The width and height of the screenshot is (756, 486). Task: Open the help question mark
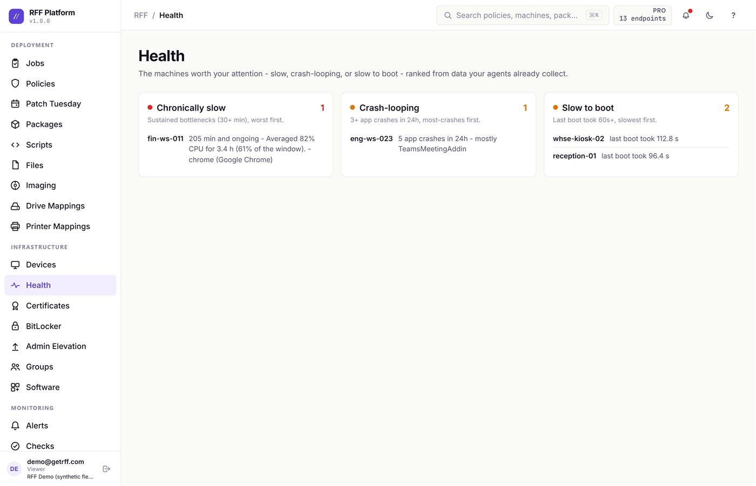[x=733, y=16]
